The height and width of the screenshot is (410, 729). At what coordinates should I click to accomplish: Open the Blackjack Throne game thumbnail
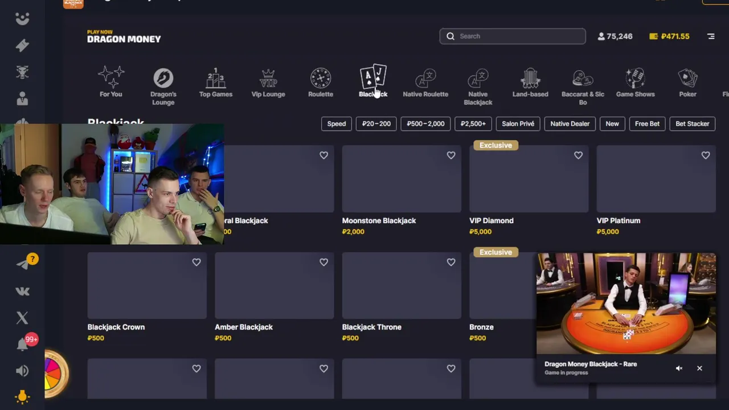pos(402,285)
